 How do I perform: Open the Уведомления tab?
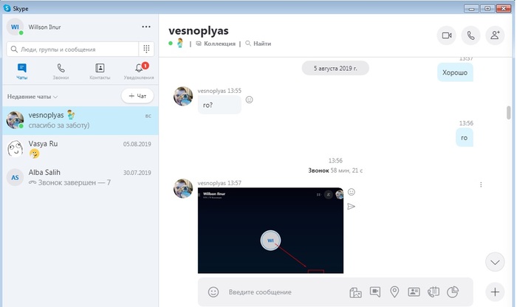click(139, 72)
